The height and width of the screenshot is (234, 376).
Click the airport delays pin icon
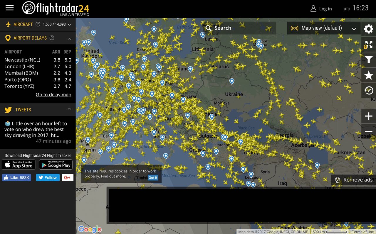8,38
